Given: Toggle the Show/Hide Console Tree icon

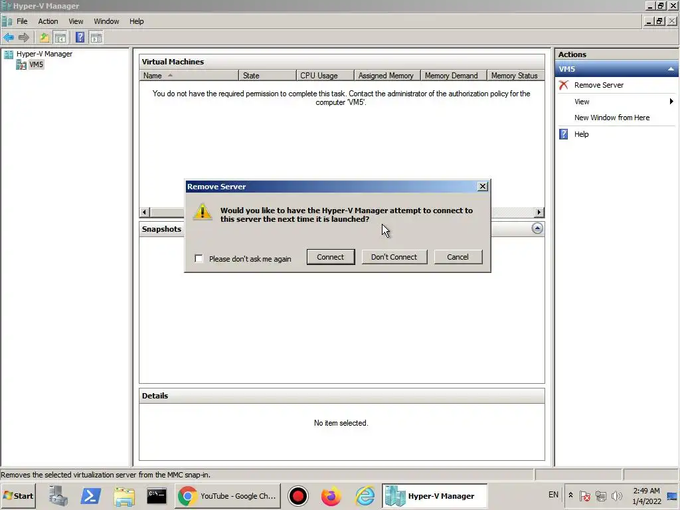Looking at the screenshot, I should click(60, 38).
